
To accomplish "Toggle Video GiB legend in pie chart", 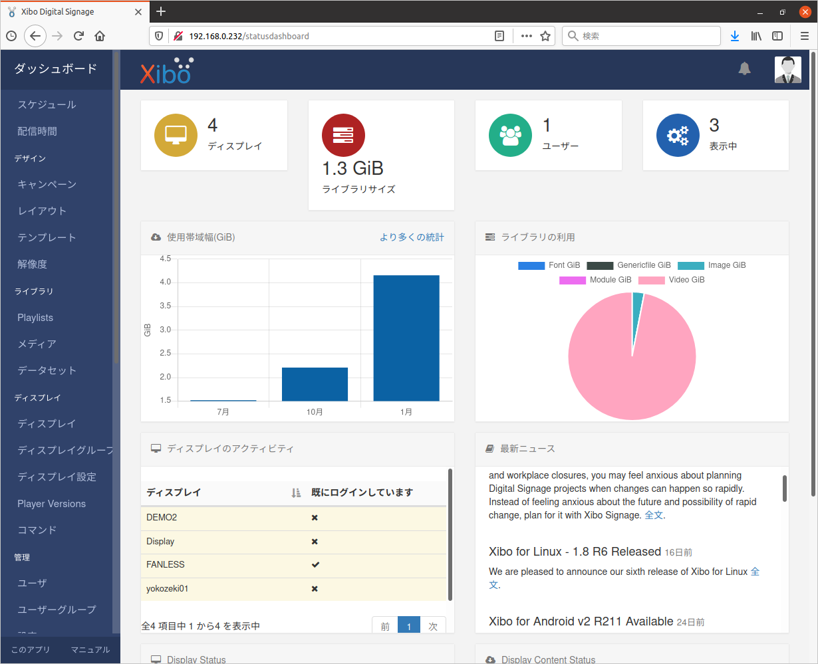I will pos(671,280).
